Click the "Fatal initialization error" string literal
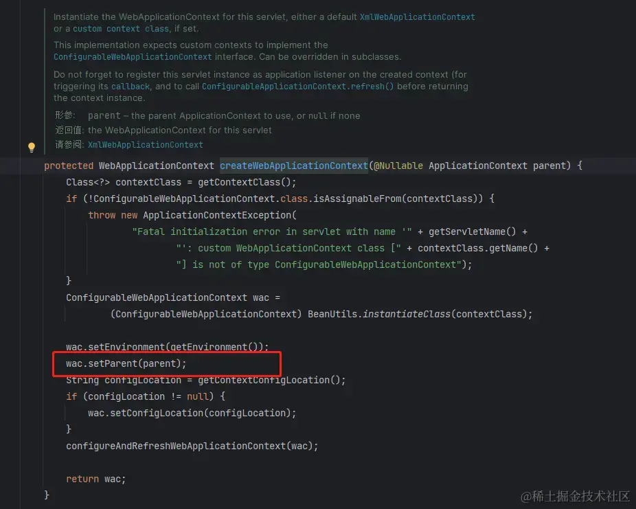 (x=272, y=231)
